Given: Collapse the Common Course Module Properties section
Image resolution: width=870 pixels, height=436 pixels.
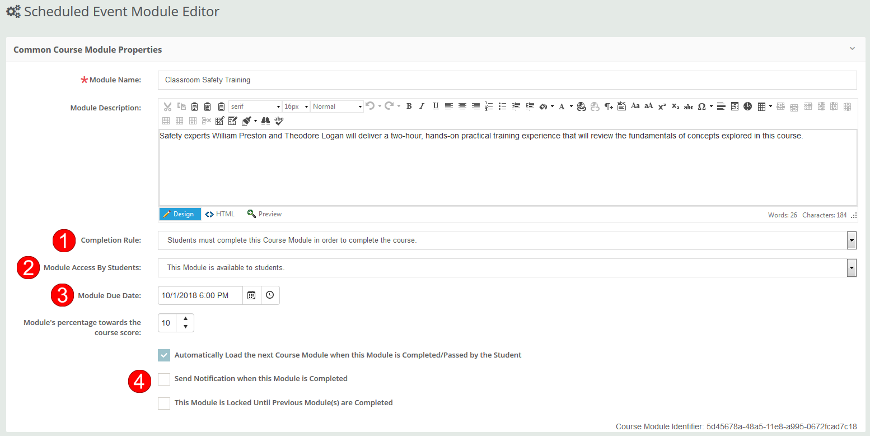Looking at the screenshot, I should (x=852, y=49).
